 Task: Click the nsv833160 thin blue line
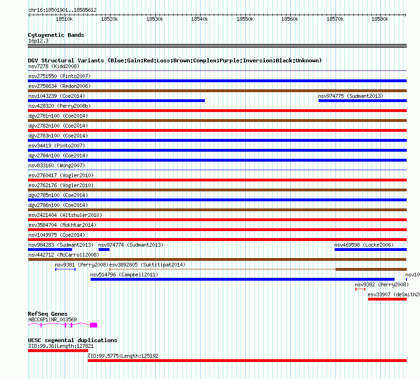217,170
